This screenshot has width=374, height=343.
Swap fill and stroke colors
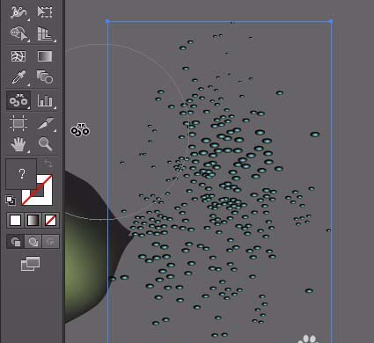click(48, 164)
